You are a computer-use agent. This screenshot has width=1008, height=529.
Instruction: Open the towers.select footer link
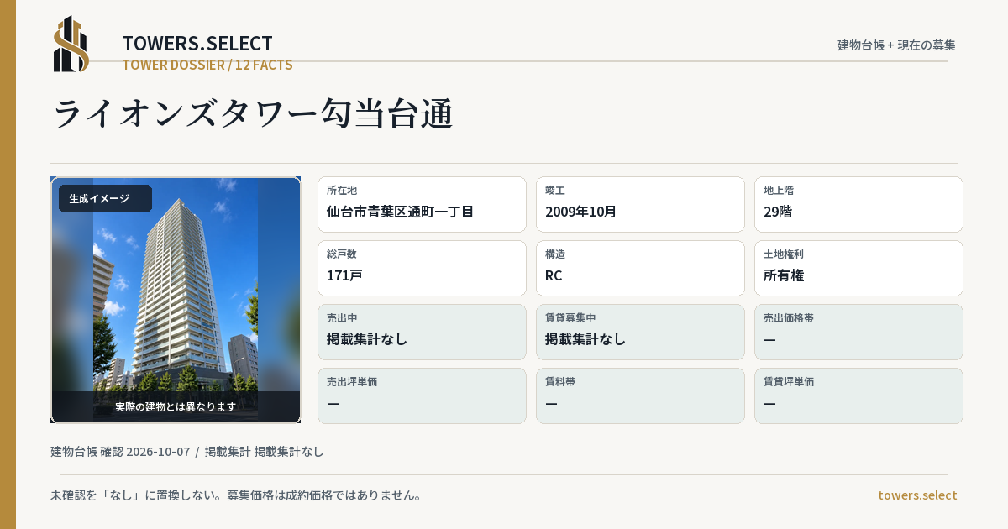click(x=917, y=495)
